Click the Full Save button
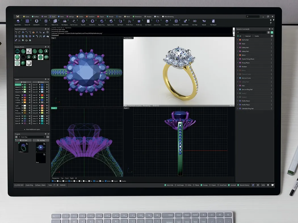 (x=24, y=140)
